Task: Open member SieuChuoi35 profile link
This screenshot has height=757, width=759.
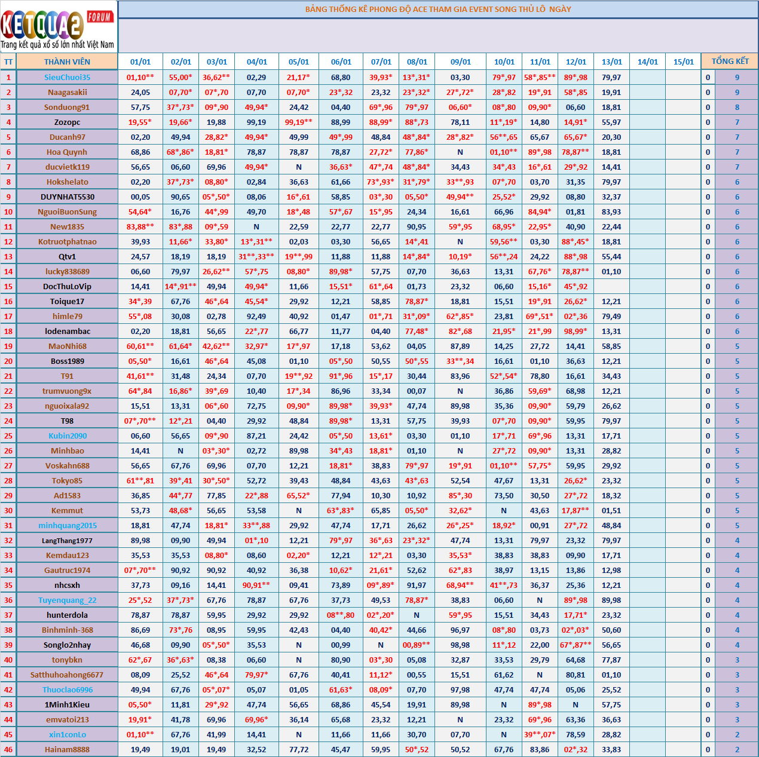Action: [67, 77]
